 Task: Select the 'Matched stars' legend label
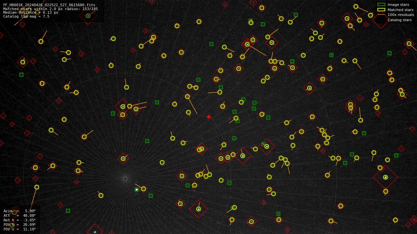400,10
